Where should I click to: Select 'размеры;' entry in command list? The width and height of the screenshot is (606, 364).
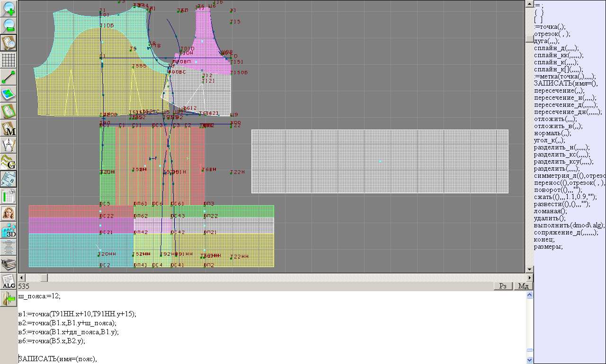click(548, 247)
